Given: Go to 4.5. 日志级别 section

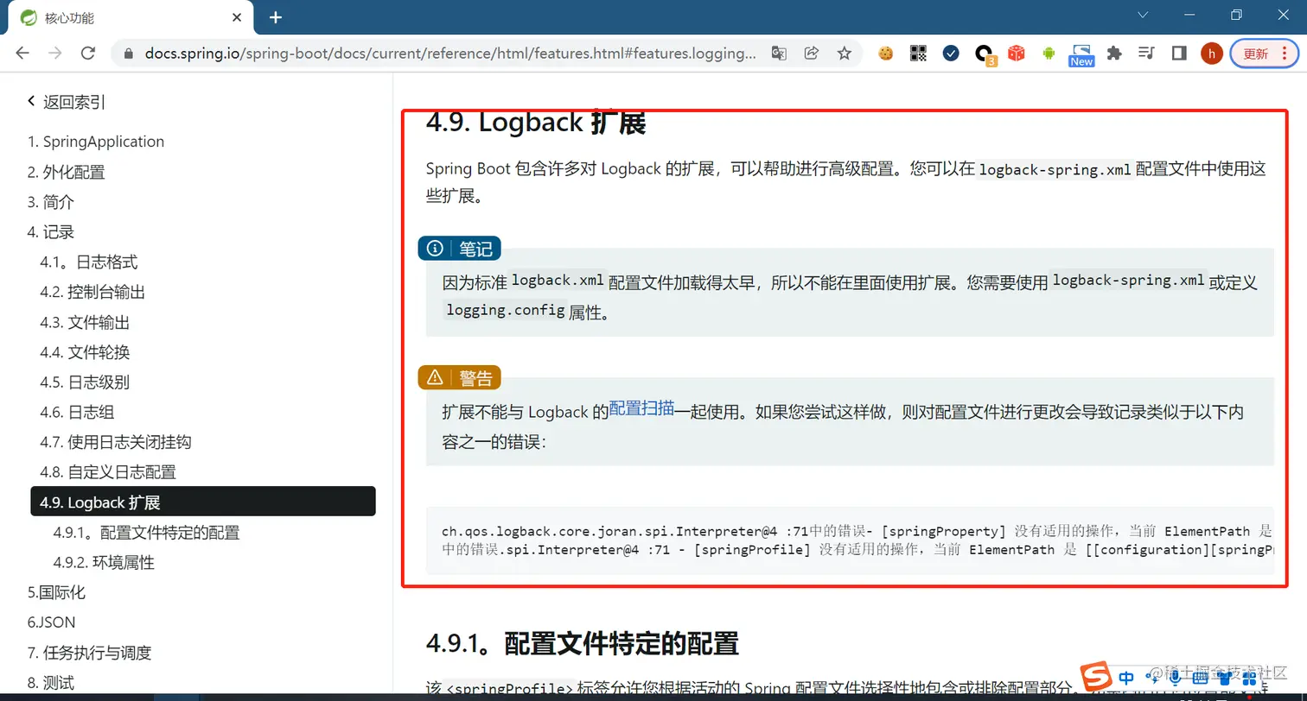Looking at the screenshot, I should point(85,382).
